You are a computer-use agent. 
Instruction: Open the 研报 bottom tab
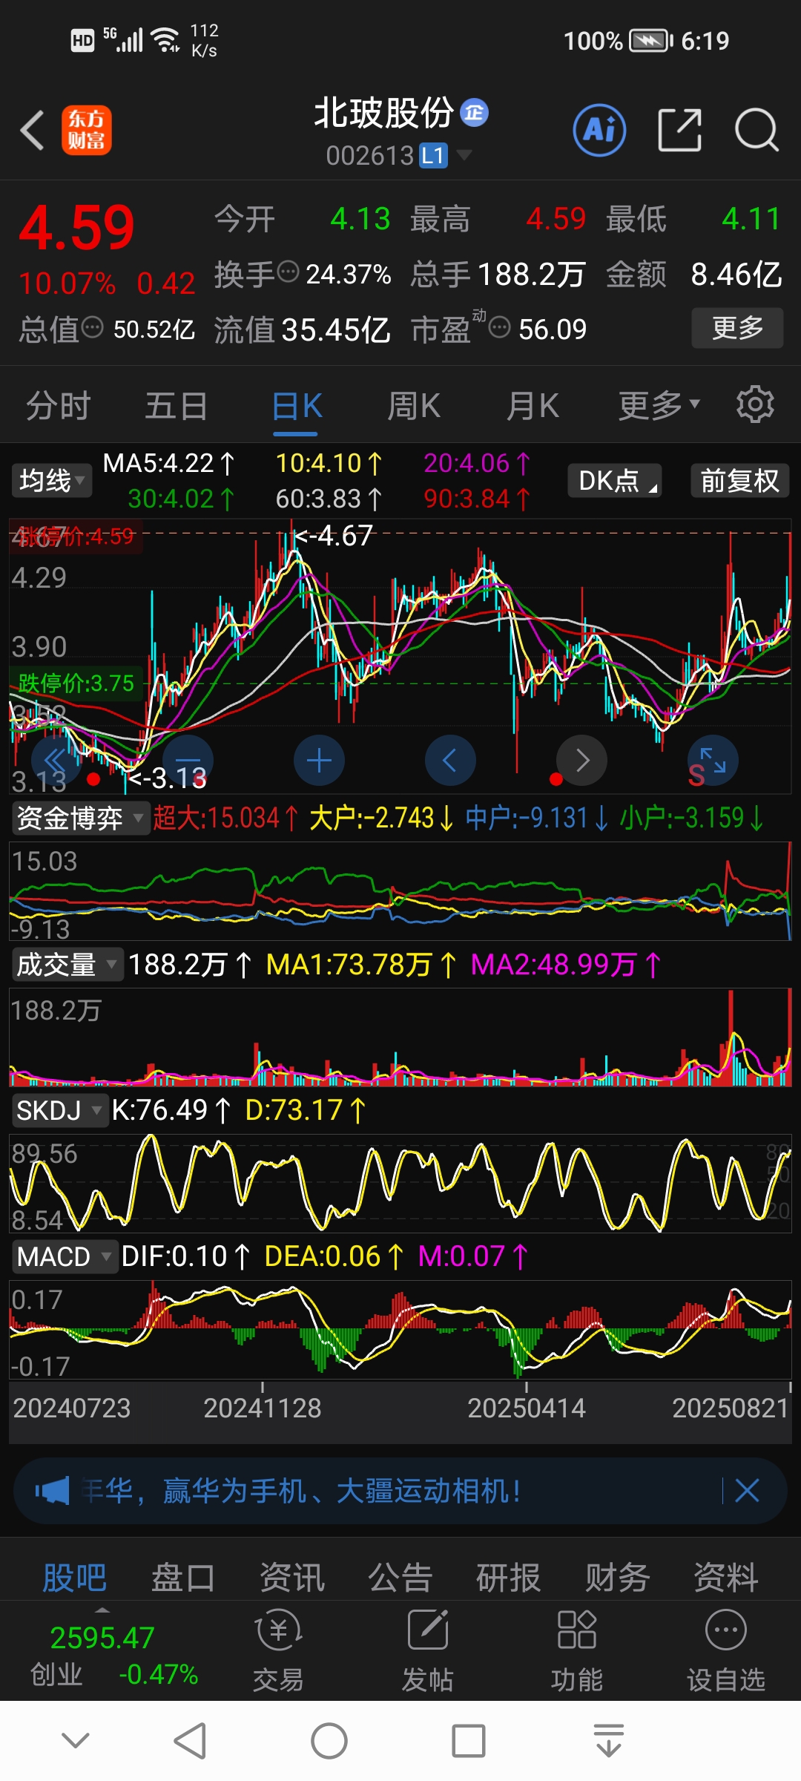coord(509,1577)
